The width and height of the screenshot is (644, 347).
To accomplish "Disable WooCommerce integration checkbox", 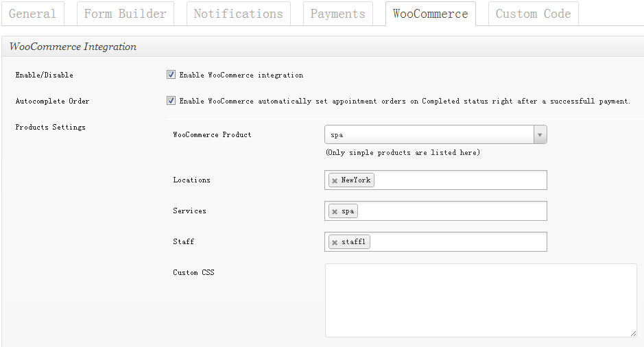I will tap(171, 75).
